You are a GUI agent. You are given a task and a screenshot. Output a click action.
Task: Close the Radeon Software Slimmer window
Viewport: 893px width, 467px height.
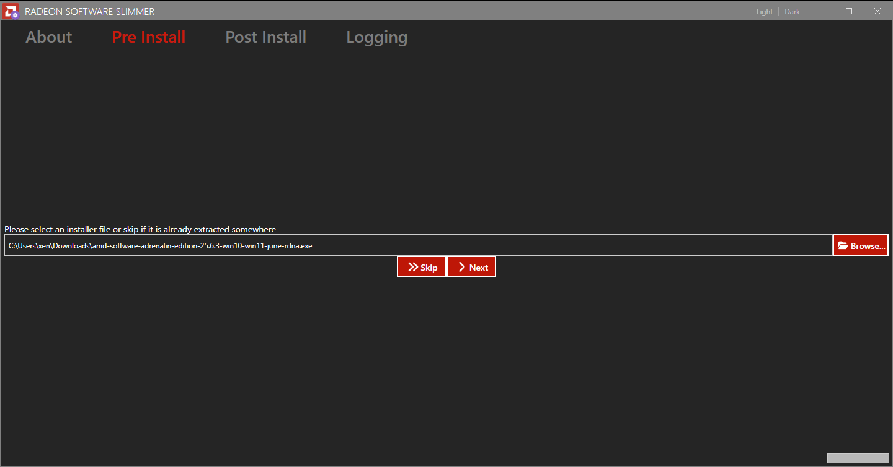click(x=877, y=11)
